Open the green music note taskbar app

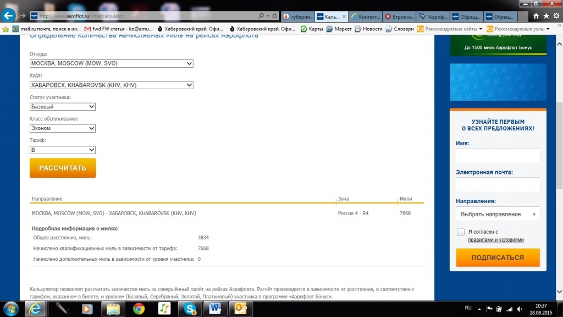coord(164,309)
